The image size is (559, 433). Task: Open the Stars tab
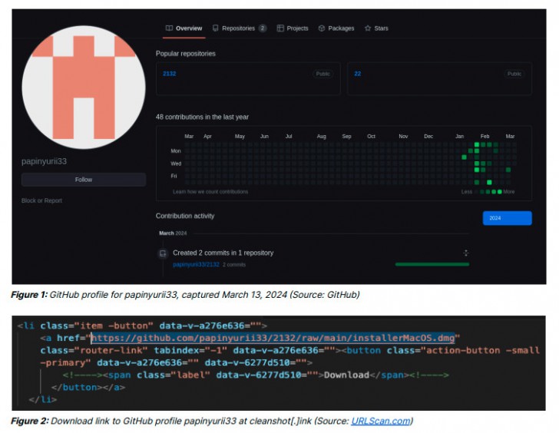pos(376,28)
